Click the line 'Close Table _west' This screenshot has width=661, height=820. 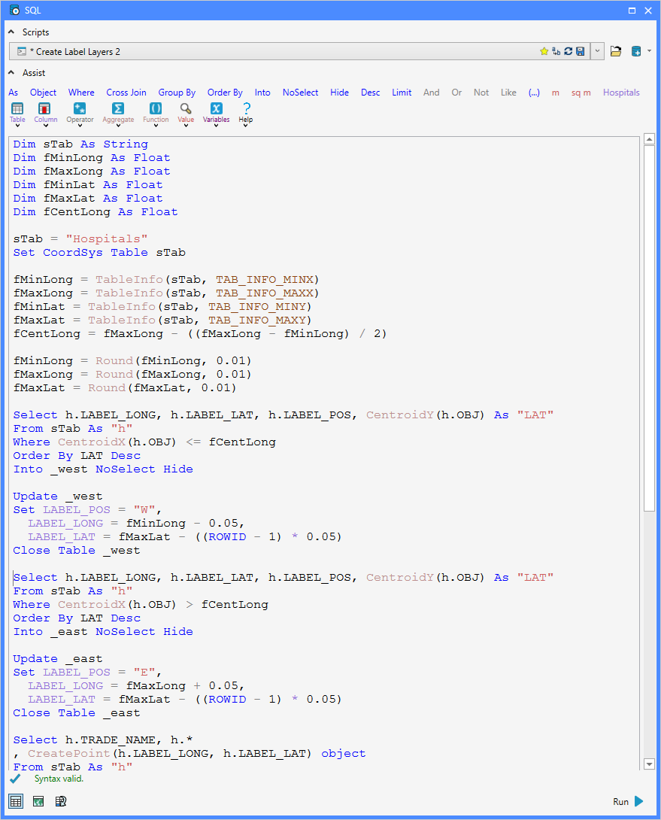[x=77, y=551]
